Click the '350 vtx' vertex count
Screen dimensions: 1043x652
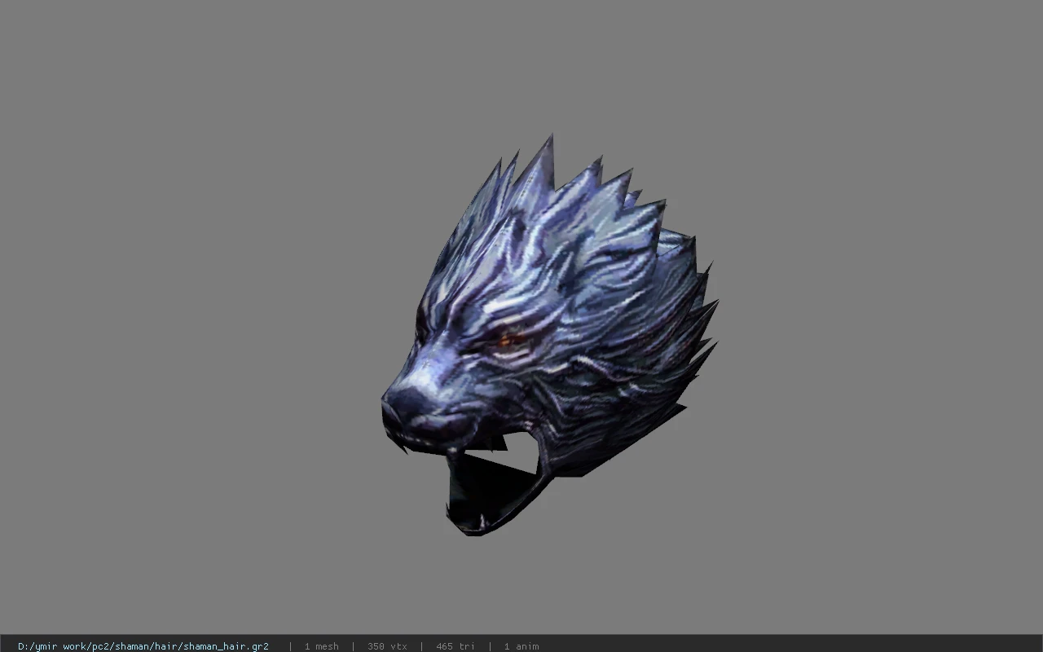pos(387,646)
